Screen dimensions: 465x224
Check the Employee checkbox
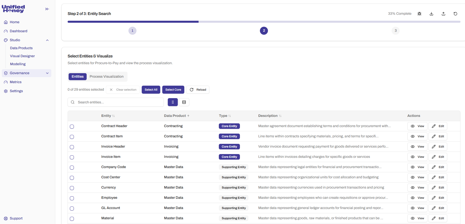(x=72, y=198)
